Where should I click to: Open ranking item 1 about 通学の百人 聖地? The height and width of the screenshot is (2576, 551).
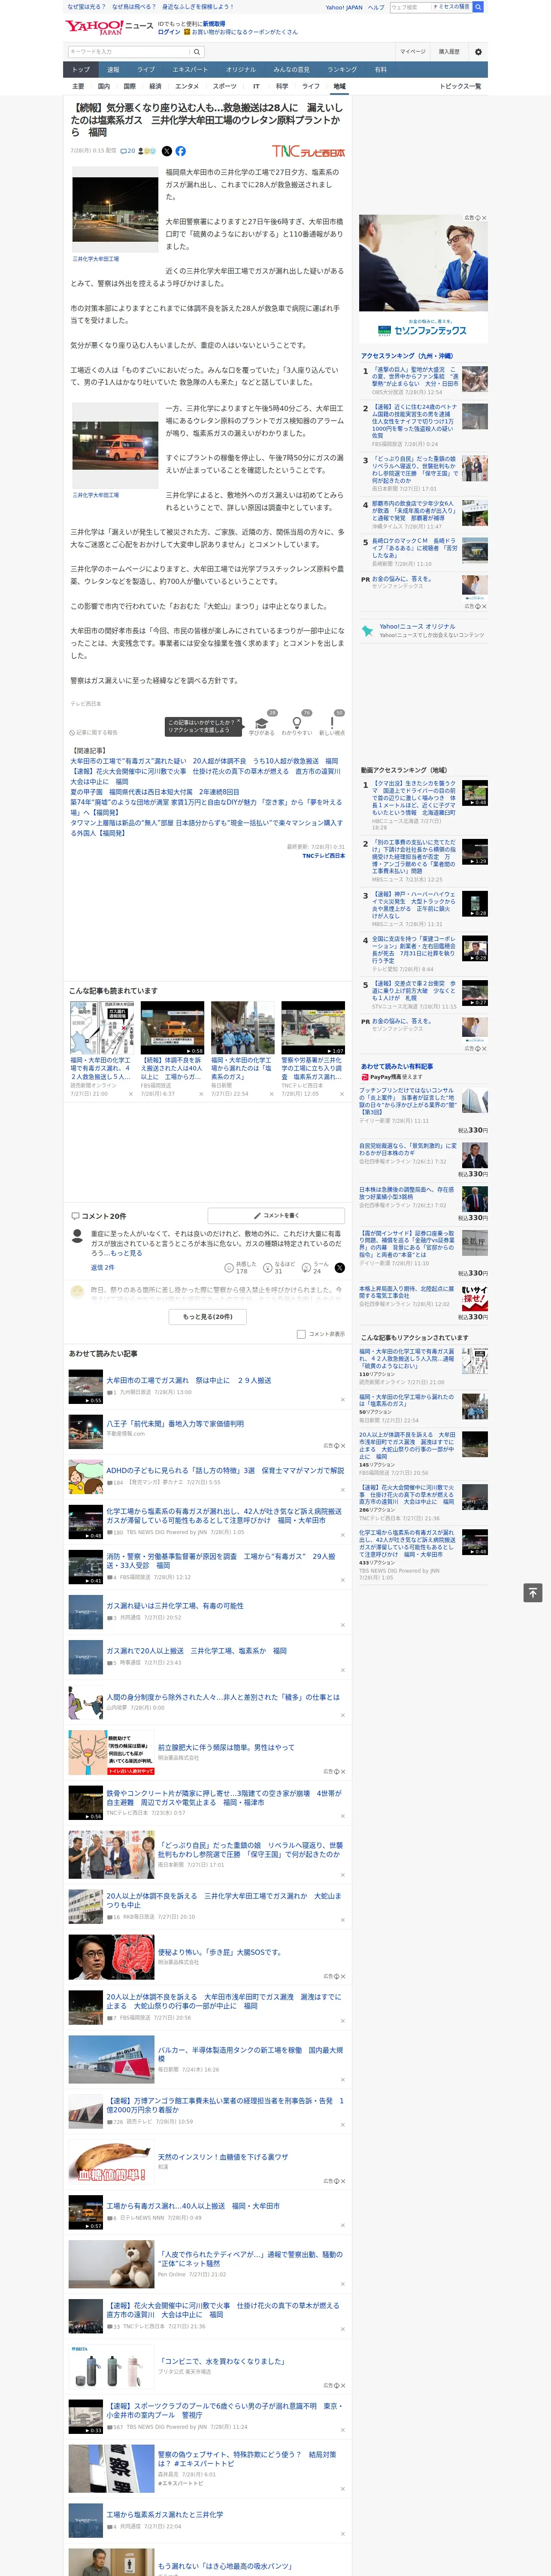pos(414,376)
